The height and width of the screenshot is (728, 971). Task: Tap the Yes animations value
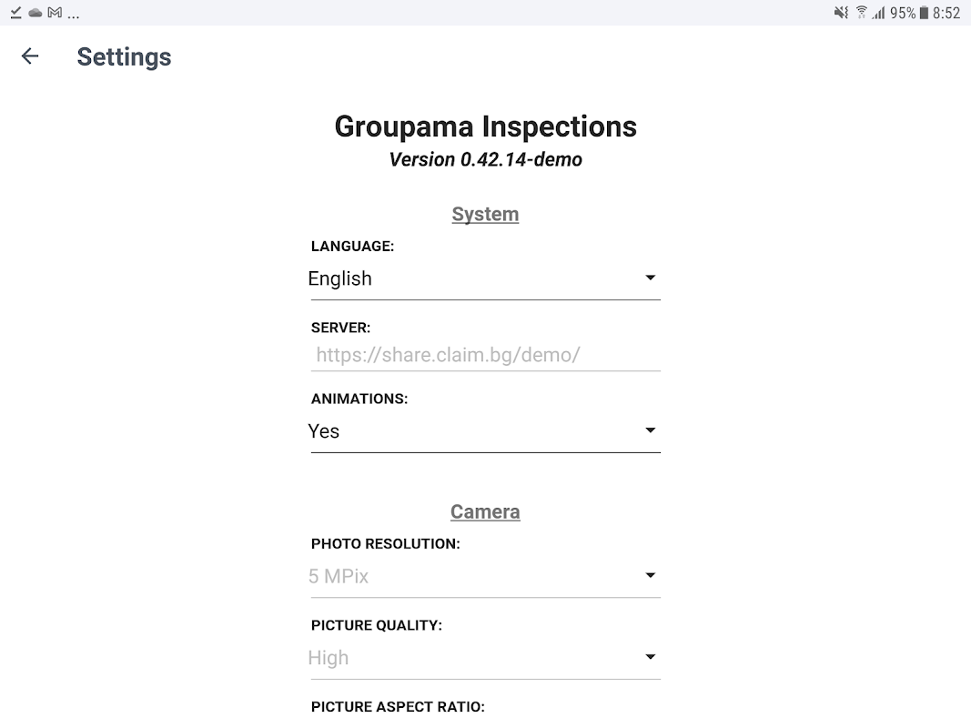click(324, 431)
